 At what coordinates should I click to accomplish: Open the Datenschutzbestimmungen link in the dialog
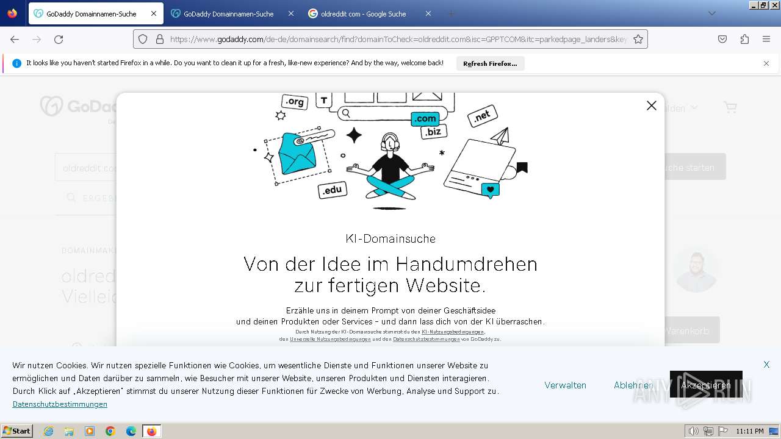coord(426,339)
